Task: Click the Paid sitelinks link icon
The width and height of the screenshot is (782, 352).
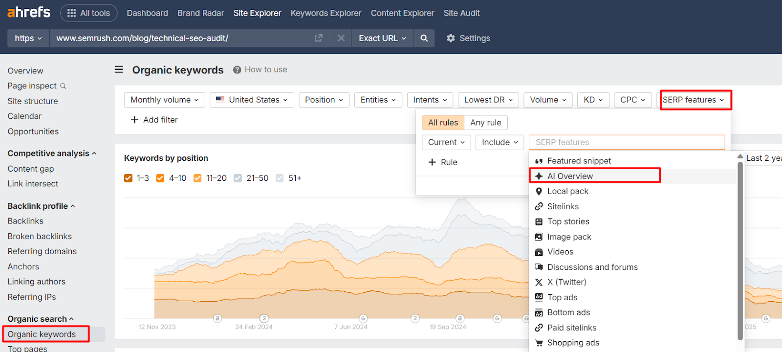Action: 539,328
